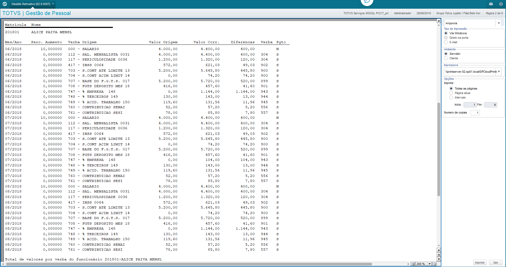
Task: Select Página atual option
Action: (x=451, y=93)
